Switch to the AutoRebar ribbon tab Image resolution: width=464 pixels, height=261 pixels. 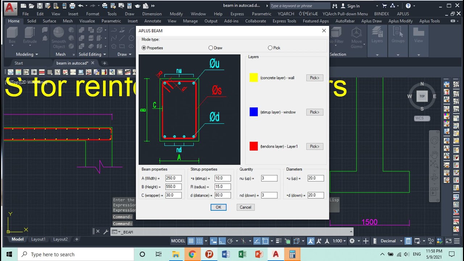345,21
